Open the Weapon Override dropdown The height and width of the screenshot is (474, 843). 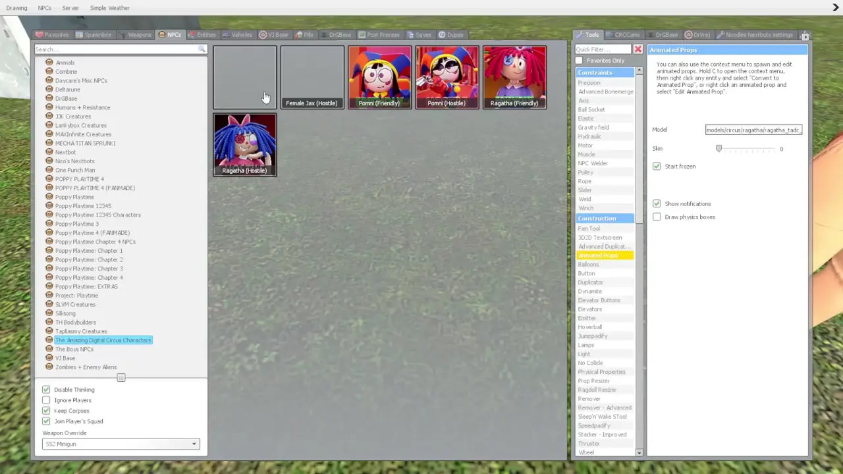[x=121, y=444]
